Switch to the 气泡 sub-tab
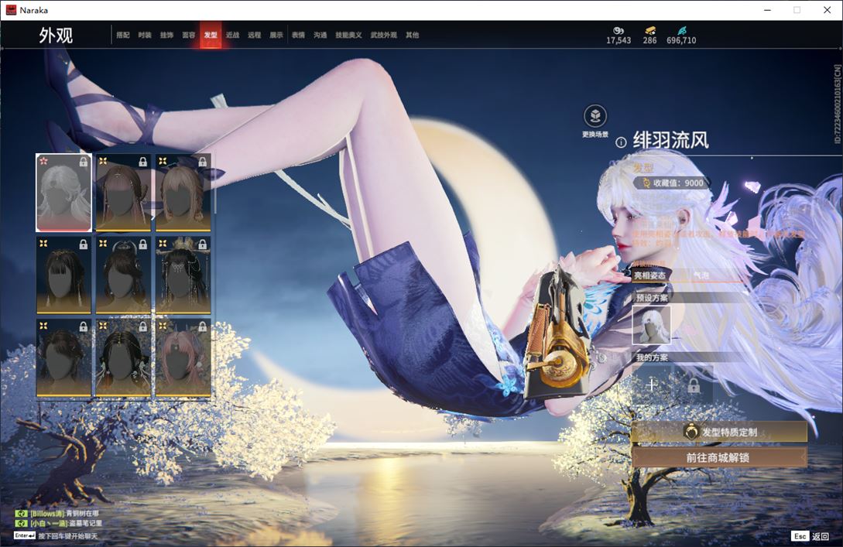Screen dimensions: 843x547 pos(701,275)
